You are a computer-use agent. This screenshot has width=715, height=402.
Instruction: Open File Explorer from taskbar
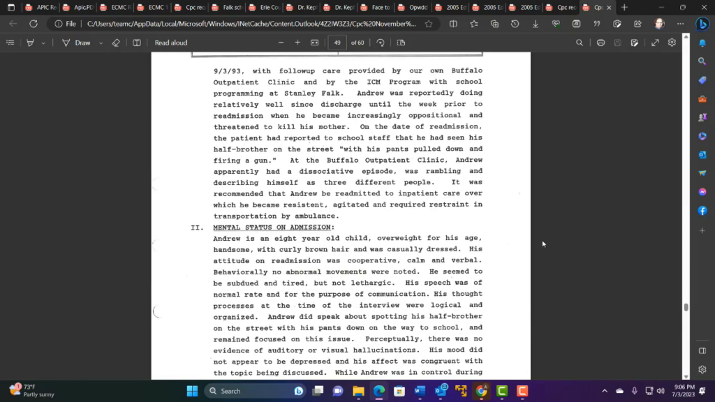[x=358, y=391]
